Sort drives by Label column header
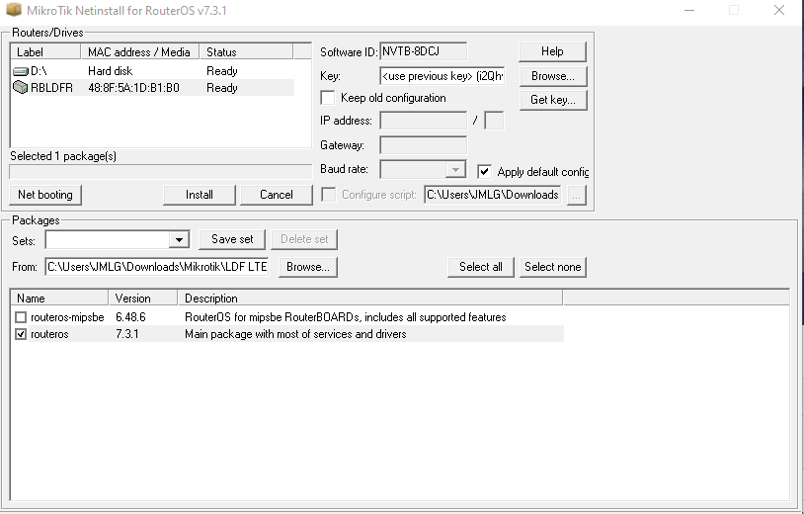 coord(45,51)
